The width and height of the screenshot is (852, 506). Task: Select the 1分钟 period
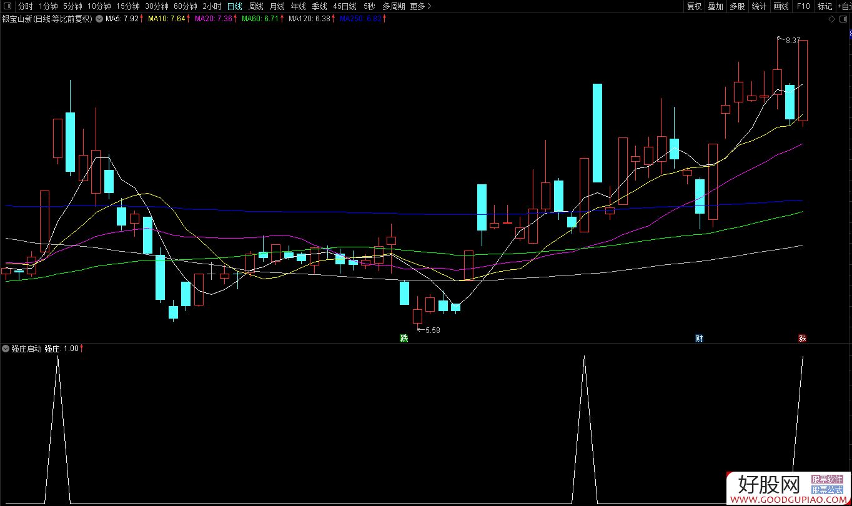pyautogui.click(x=49, y=6)
